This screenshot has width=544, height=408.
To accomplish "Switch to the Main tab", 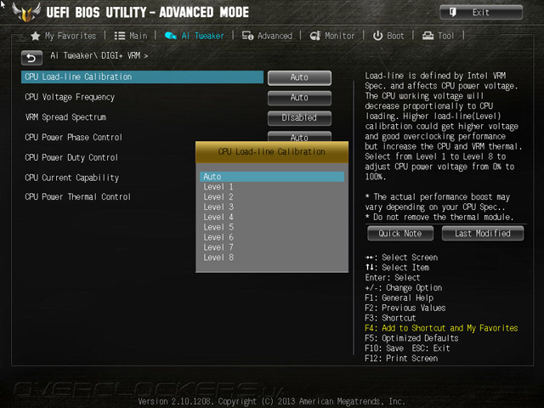I will coord(131,36).
